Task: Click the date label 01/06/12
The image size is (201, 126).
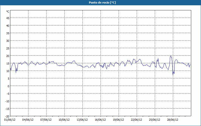Action: (x=10, y=120)
